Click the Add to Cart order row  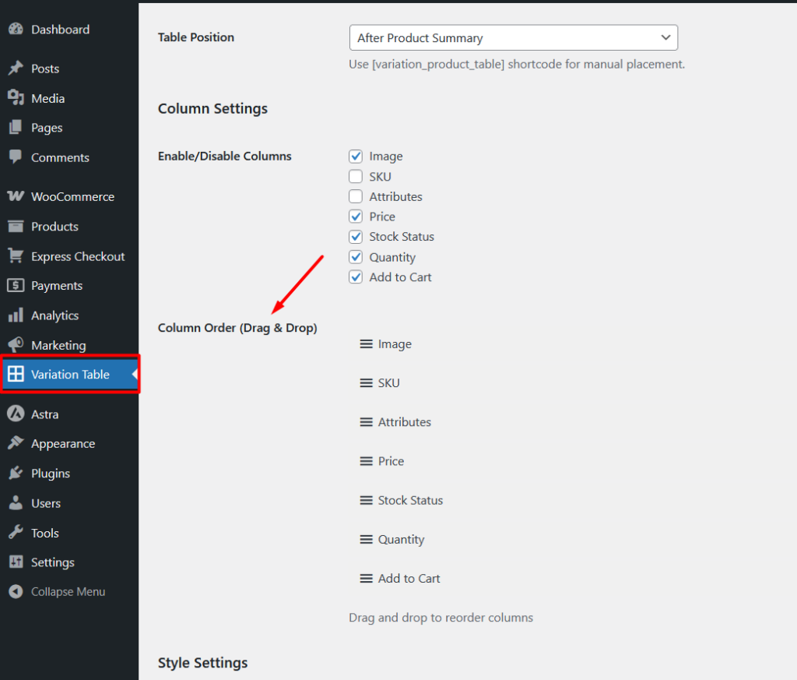[x=409, y=579]
